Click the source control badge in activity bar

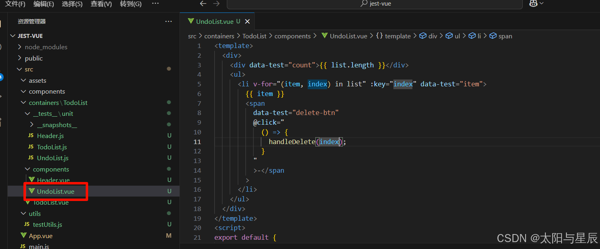pyautogui.click(x=1, y=76)
